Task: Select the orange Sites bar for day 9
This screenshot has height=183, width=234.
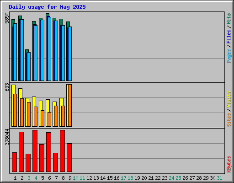Action: click(70, 105)
